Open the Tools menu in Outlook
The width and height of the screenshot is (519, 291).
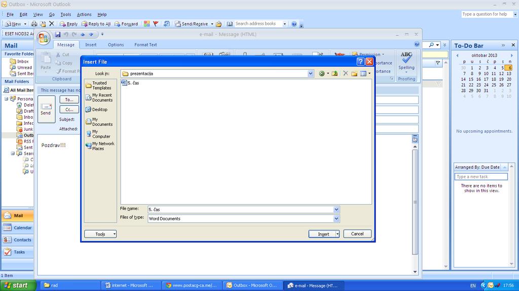65,15
